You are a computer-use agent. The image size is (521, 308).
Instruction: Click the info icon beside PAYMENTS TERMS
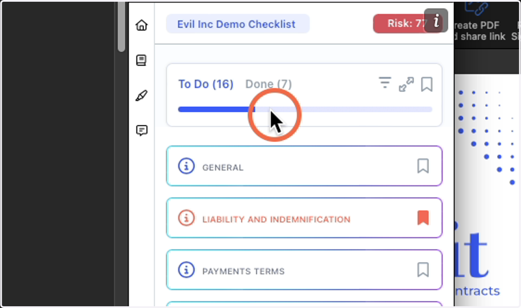[x=186, y=270]
